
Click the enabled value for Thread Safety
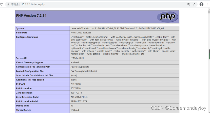point(74,110)
